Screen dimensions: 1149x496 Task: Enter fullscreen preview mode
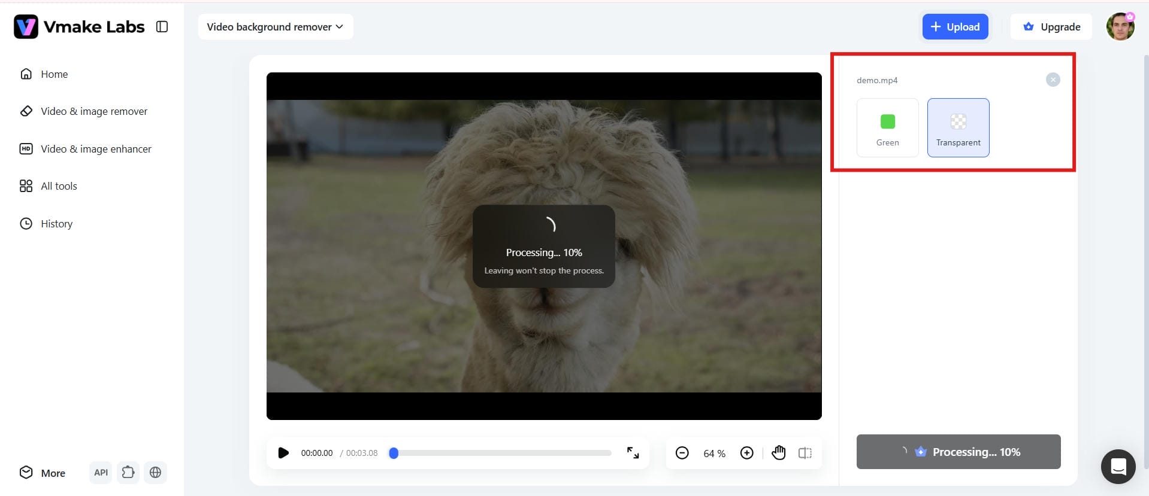tap(633, 453)
